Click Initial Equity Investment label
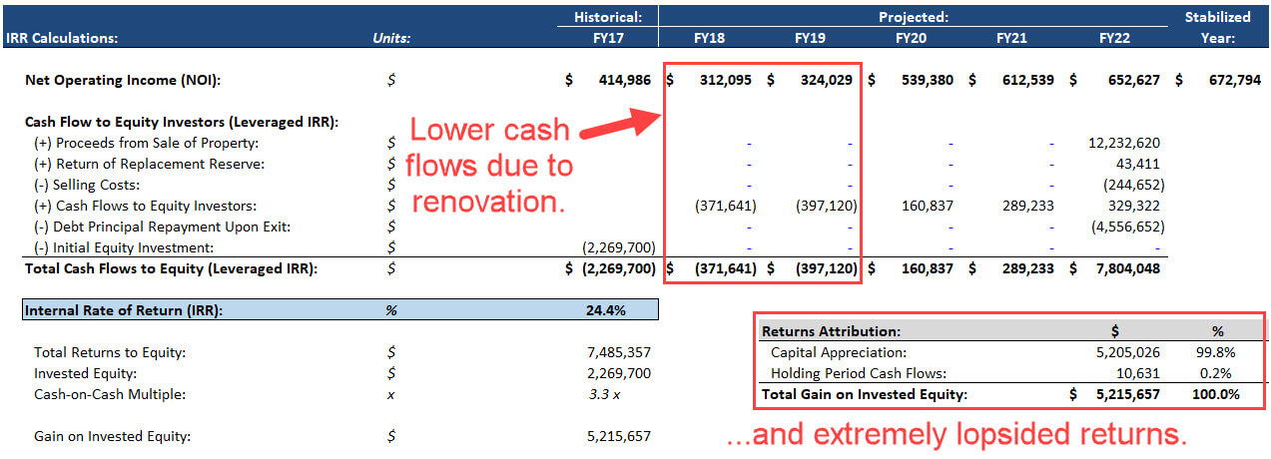 (x=124, y=247)
